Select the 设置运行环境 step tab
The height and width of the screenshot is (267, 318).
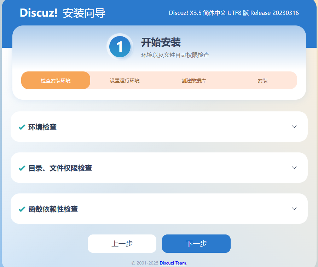click(125, 80)
